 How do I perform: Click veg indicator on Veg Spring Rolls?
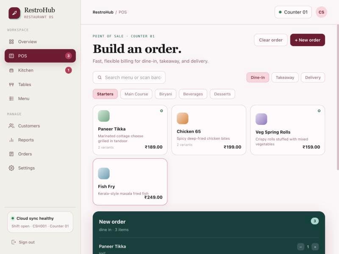pos(319,111)
